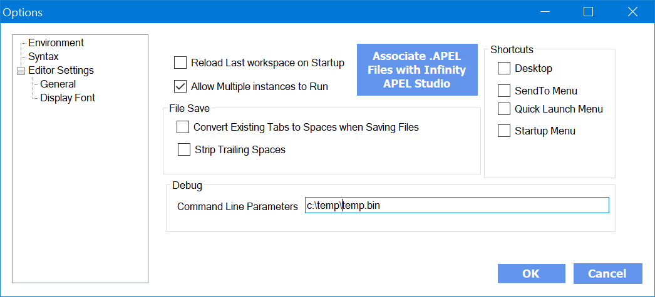Screen dimensions: 655x297
Task: Check the Quick Launch Menu shortcut
Action: click(504, 109)
